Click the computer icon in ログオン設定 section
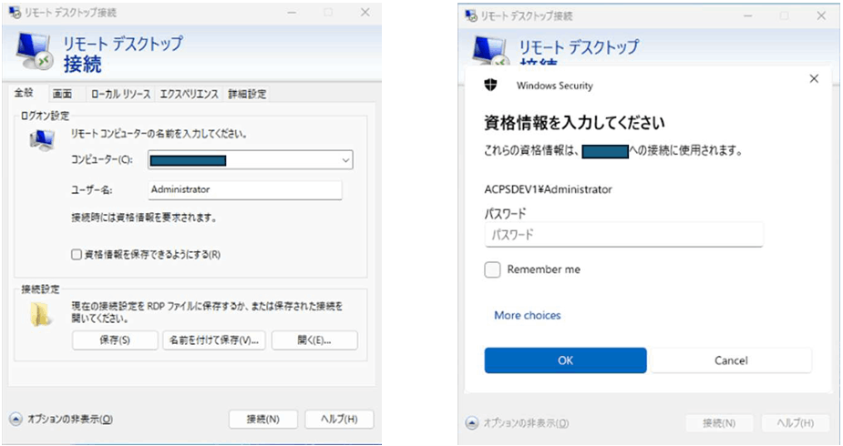The width and height of the screenshot is (843, 446). click(42, 139)
